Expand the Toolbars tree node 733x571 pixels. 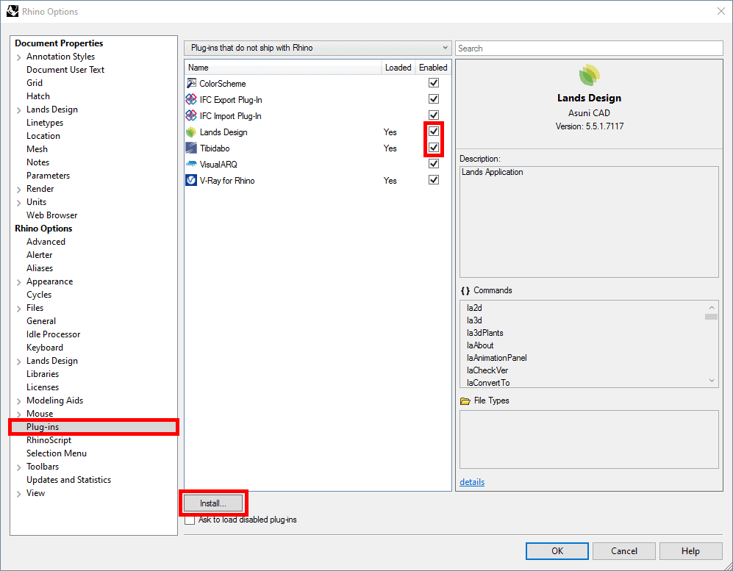(18, 467)
